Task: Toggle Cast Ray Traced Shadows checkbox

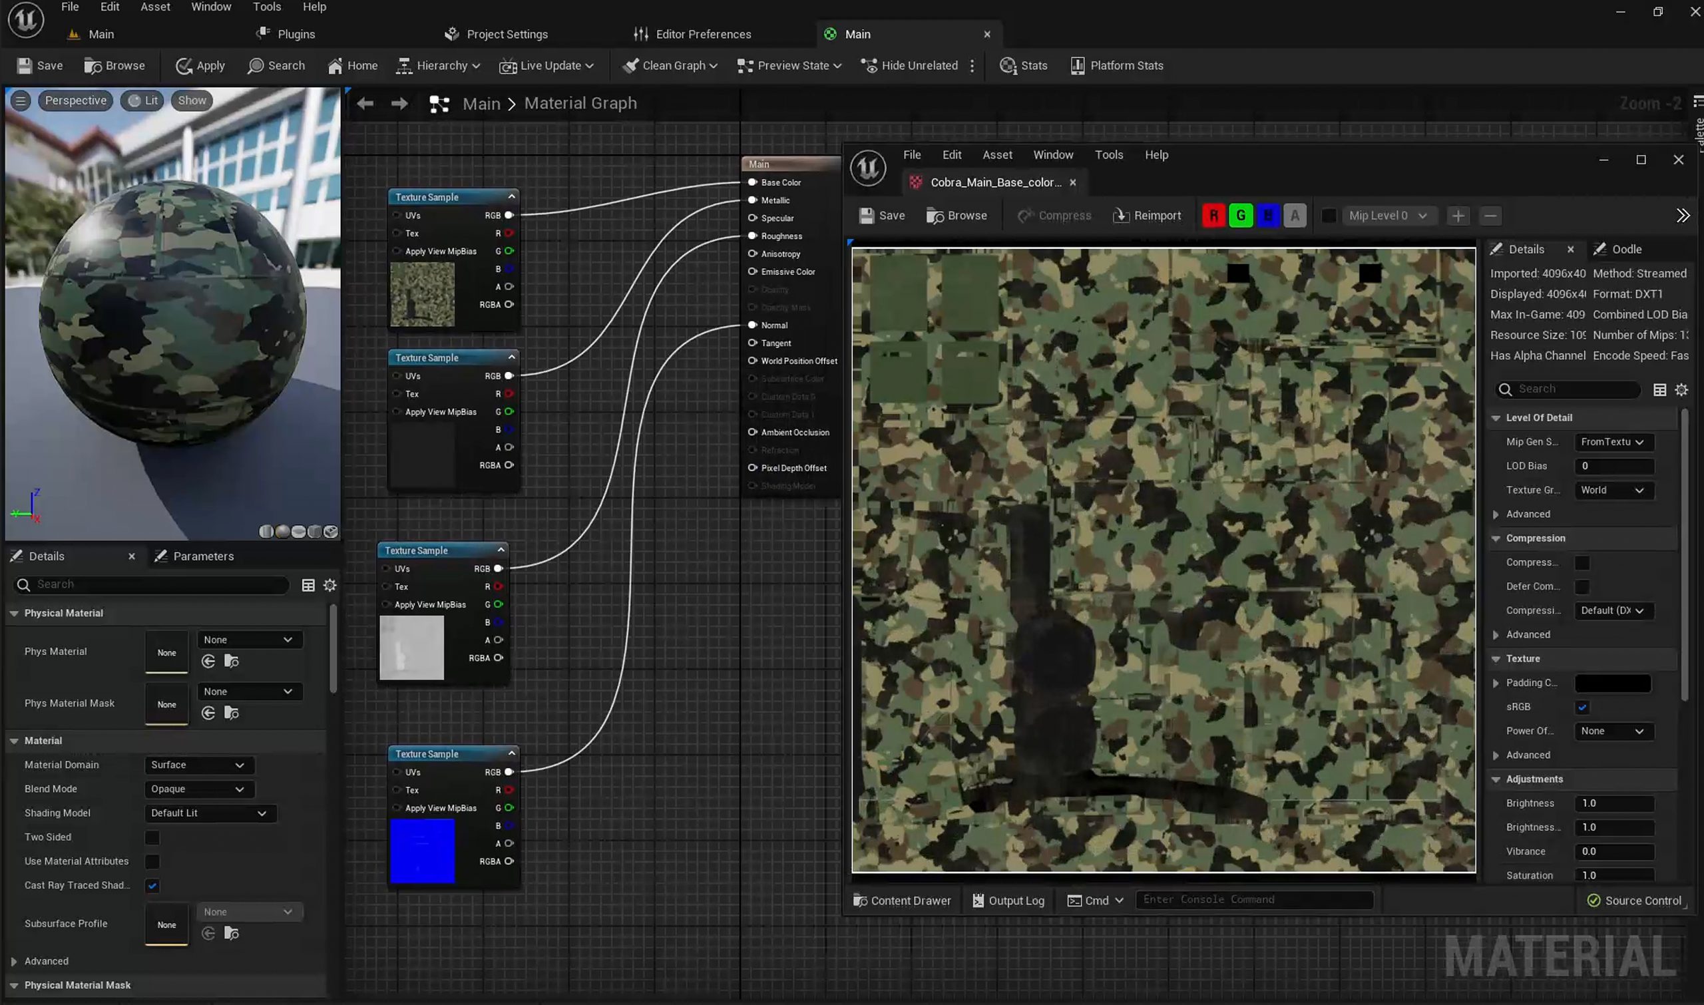Action: (152, 885)
